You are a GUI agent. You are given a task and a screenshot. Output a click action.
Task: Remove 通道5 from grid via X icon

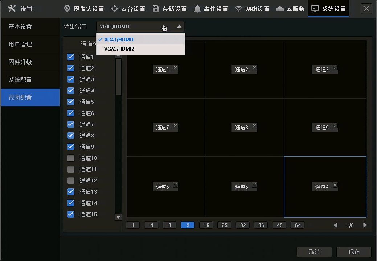point(254,185)
